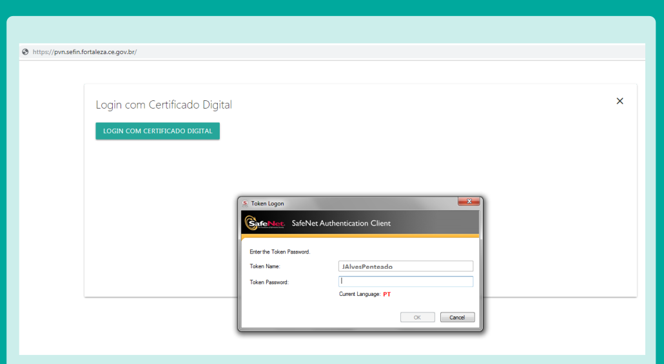The image size is (664, 364).
Task: Click the red PT language indicator
Action: pos(387,295)
